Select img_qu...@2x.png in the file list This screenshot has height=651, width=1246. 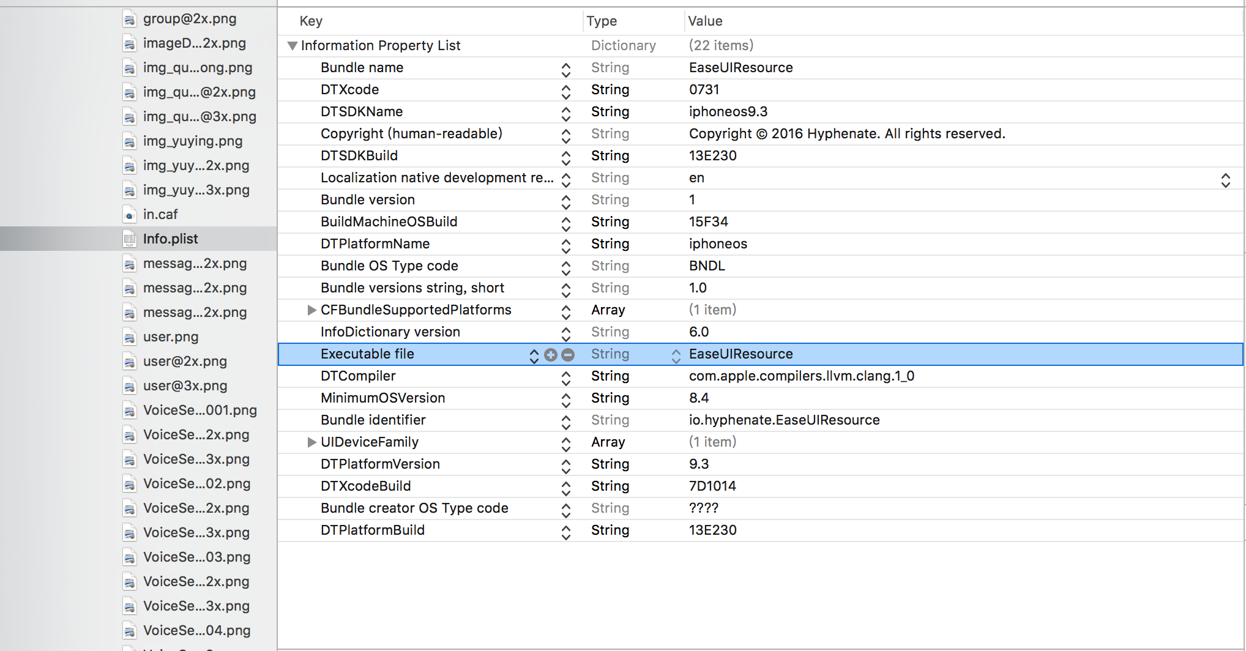point(200,92)
